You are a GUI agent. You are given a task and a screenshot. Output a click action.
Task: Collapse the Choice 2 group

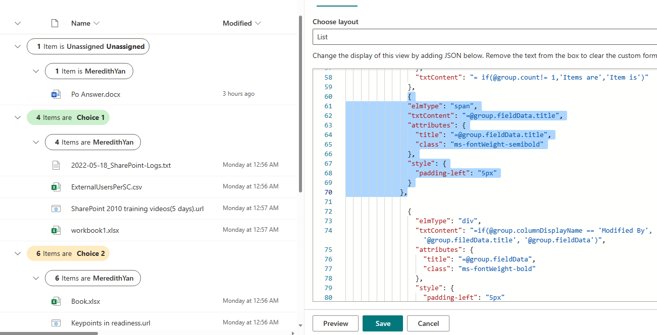click(18, 253)
